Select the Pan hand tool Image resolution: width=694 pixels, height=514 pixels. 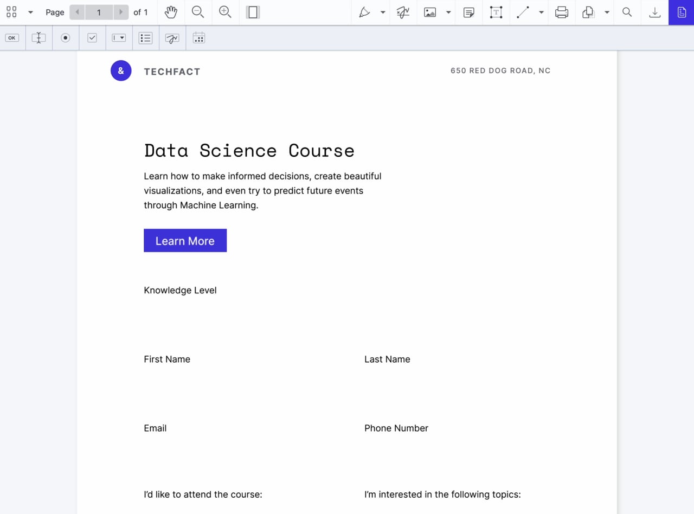click(x=171, y=12)
